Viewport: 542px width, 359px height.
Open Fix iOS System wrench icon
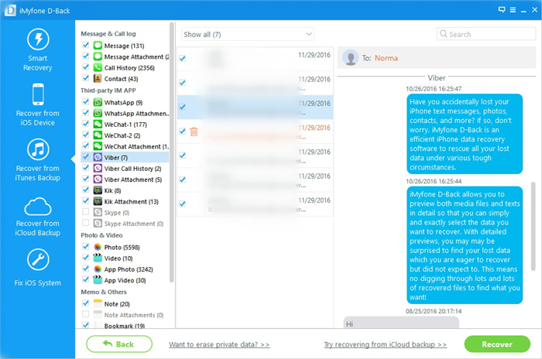(38, 259)
